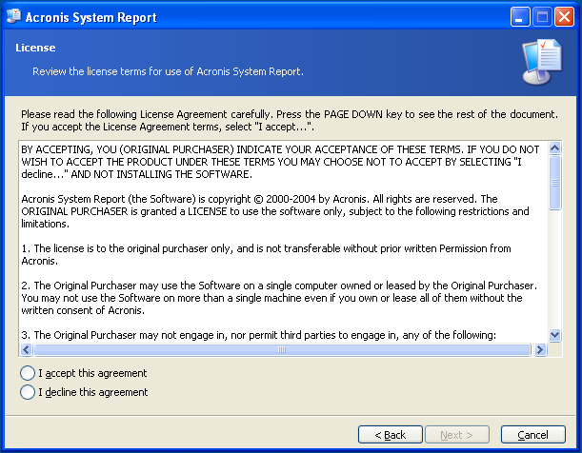
Task: Click the "BY ACCEPTING, YOU (ORIGINAL PURCHASER)" paragraph
Action: click(280, 162)
